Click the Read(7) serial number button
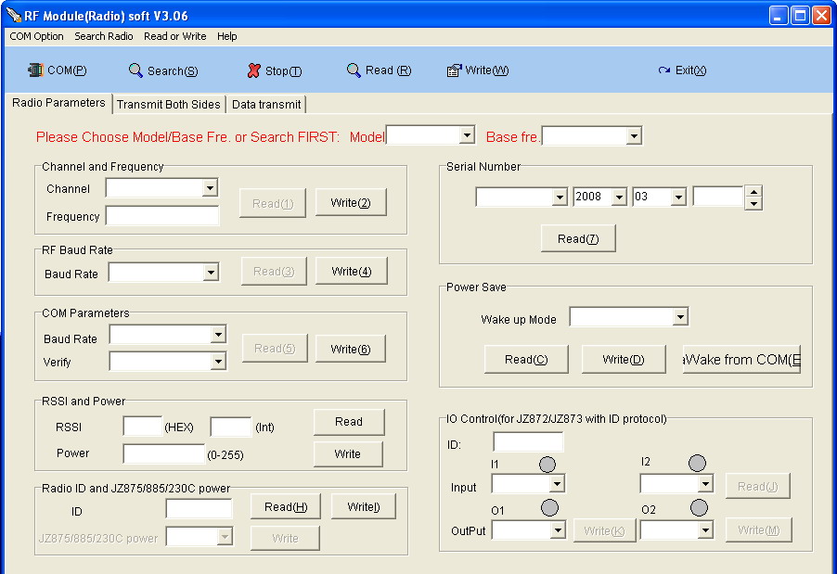Screen dimensions: 837x574 click(578, 238)
